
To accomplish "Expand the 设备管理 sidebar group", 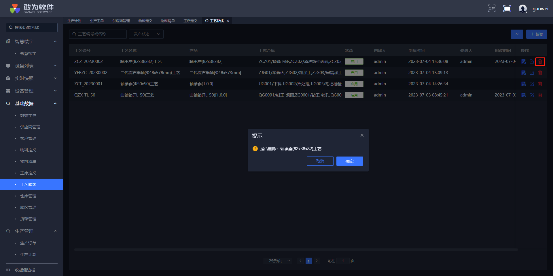I will click(x=32, y=91).
